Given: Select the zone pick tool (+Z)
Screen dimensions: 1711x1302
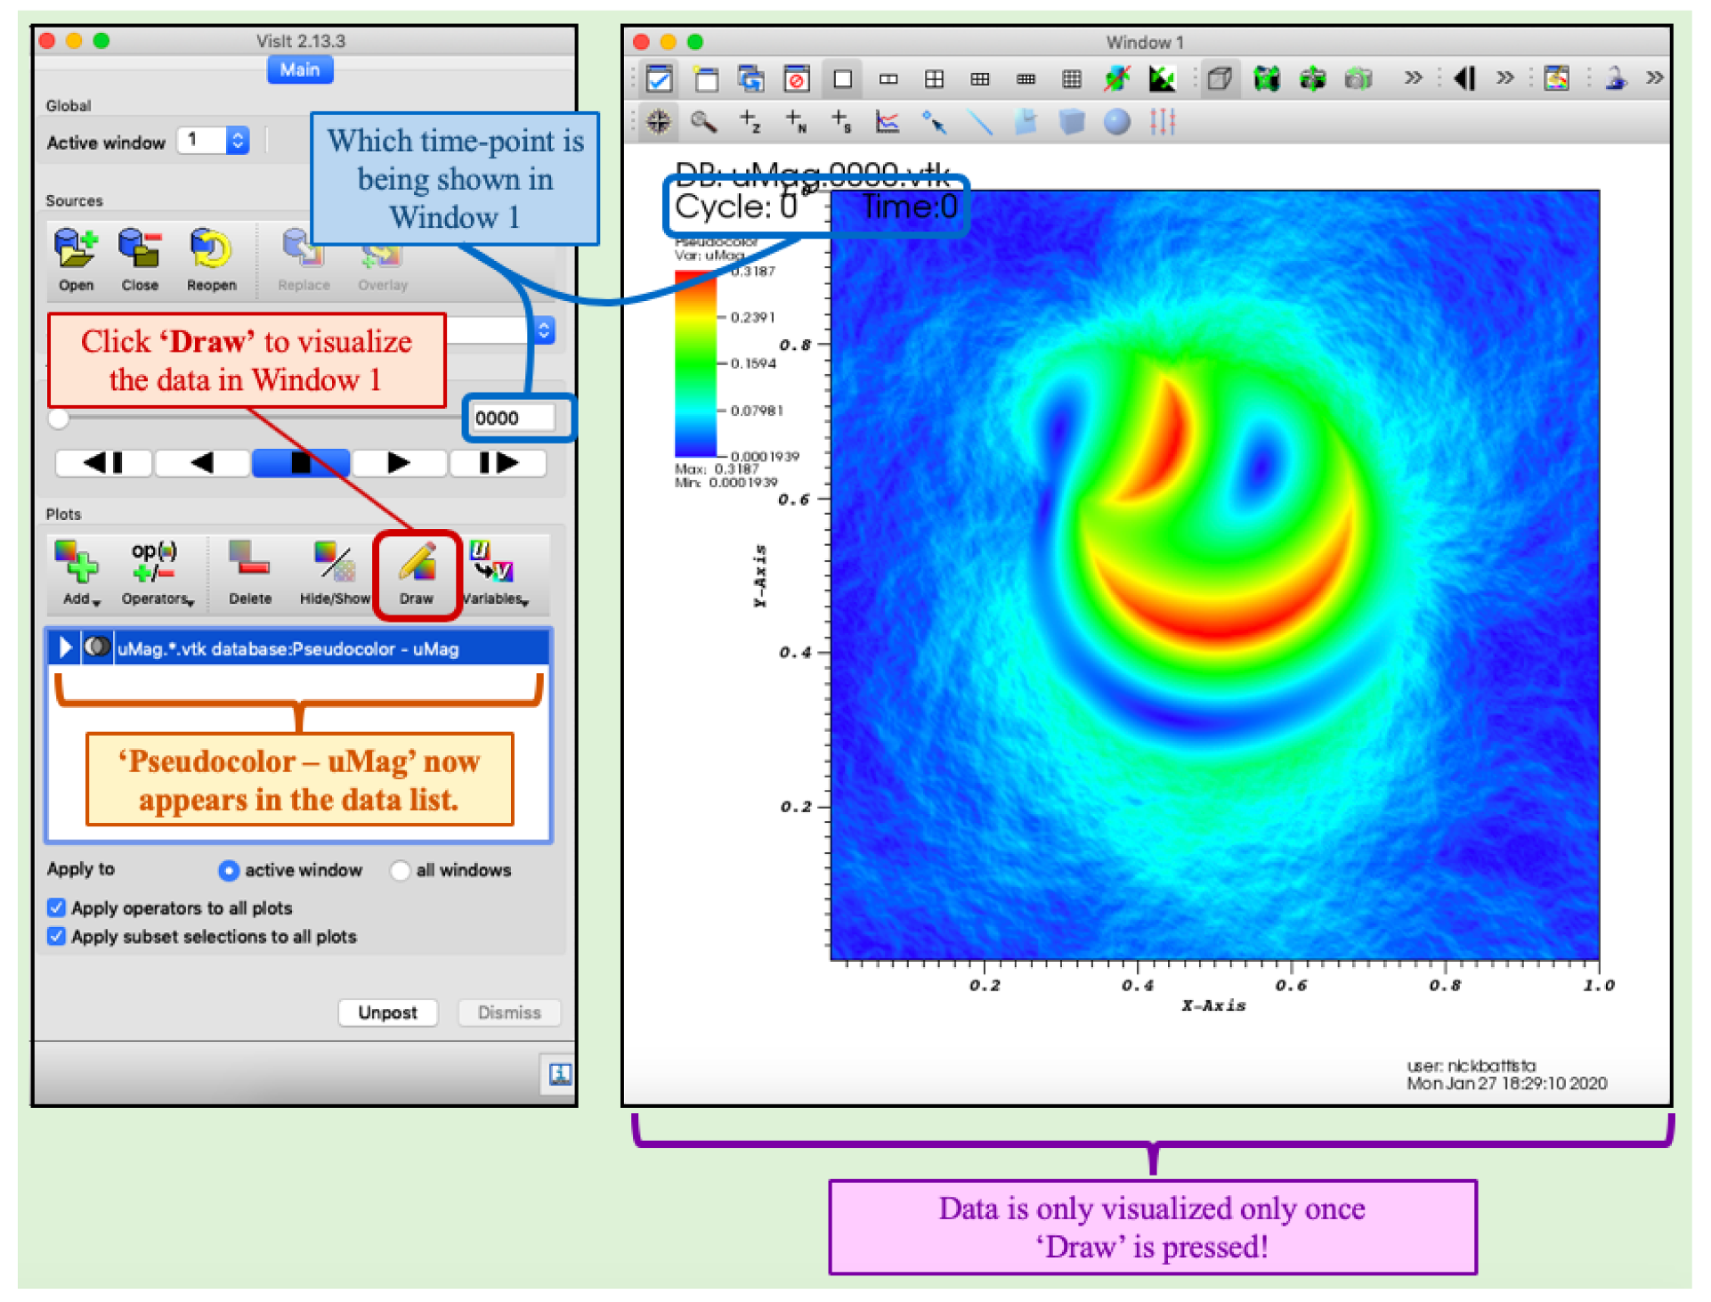Looking at the screenshot, I should tap(750, 122).
